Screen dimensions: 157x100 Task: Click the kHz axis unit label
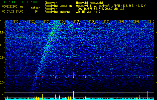[x=2, y=20]
